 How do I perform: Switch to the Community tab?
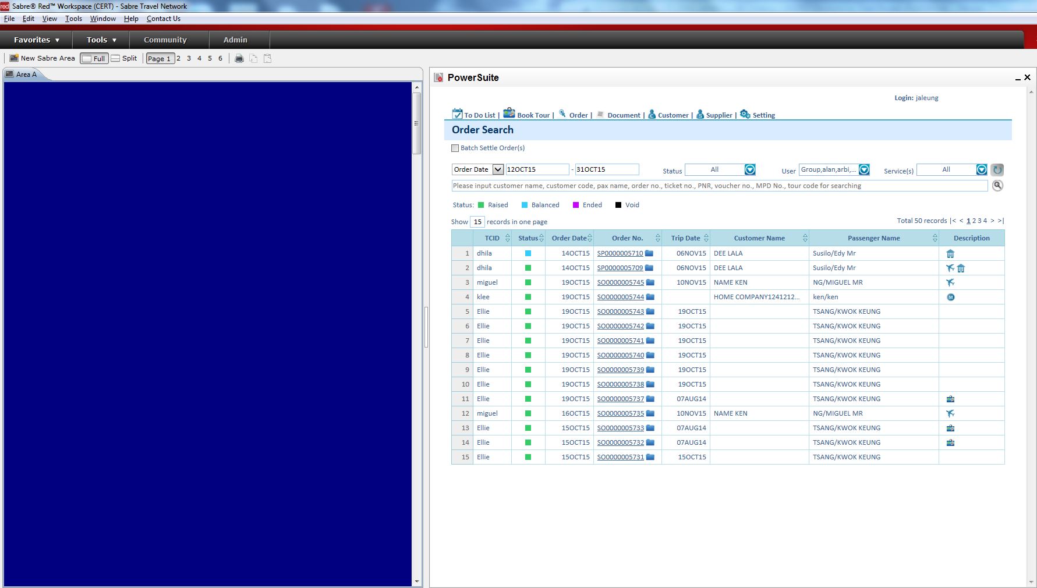point(165,40)
